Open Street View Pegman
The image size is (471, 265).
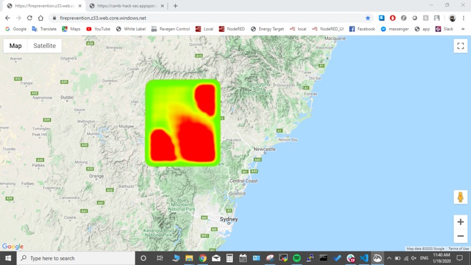point(460,197)
